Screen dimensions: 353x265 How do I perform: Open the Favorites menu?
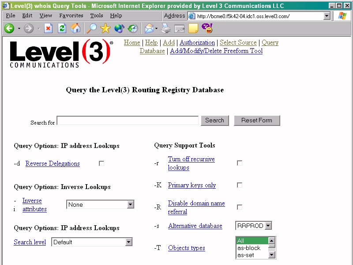click(x=71, y=15)
